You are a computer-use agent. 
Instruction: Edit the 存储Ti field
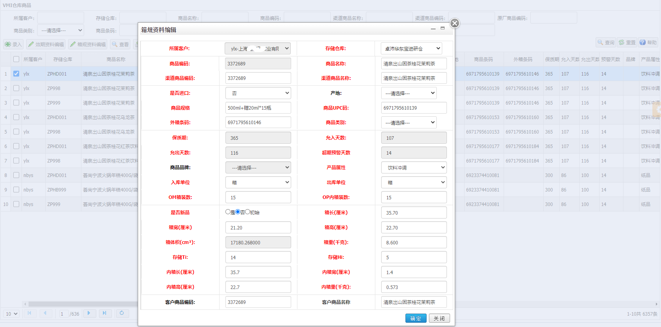(x=258, y=257)
